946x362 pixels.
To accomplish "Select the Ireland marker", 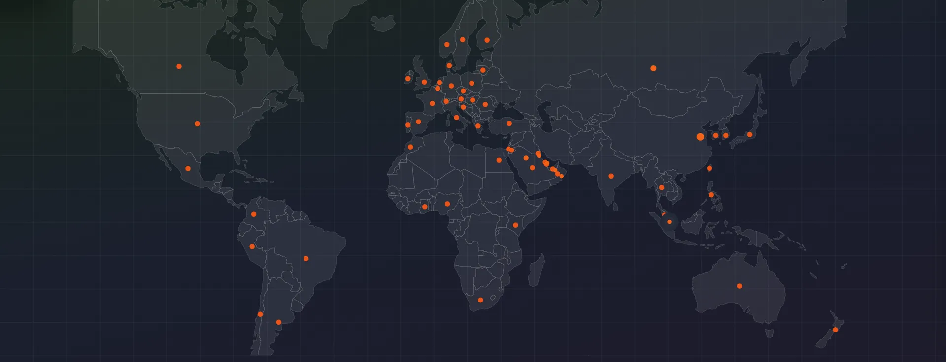I will [408, 79].
